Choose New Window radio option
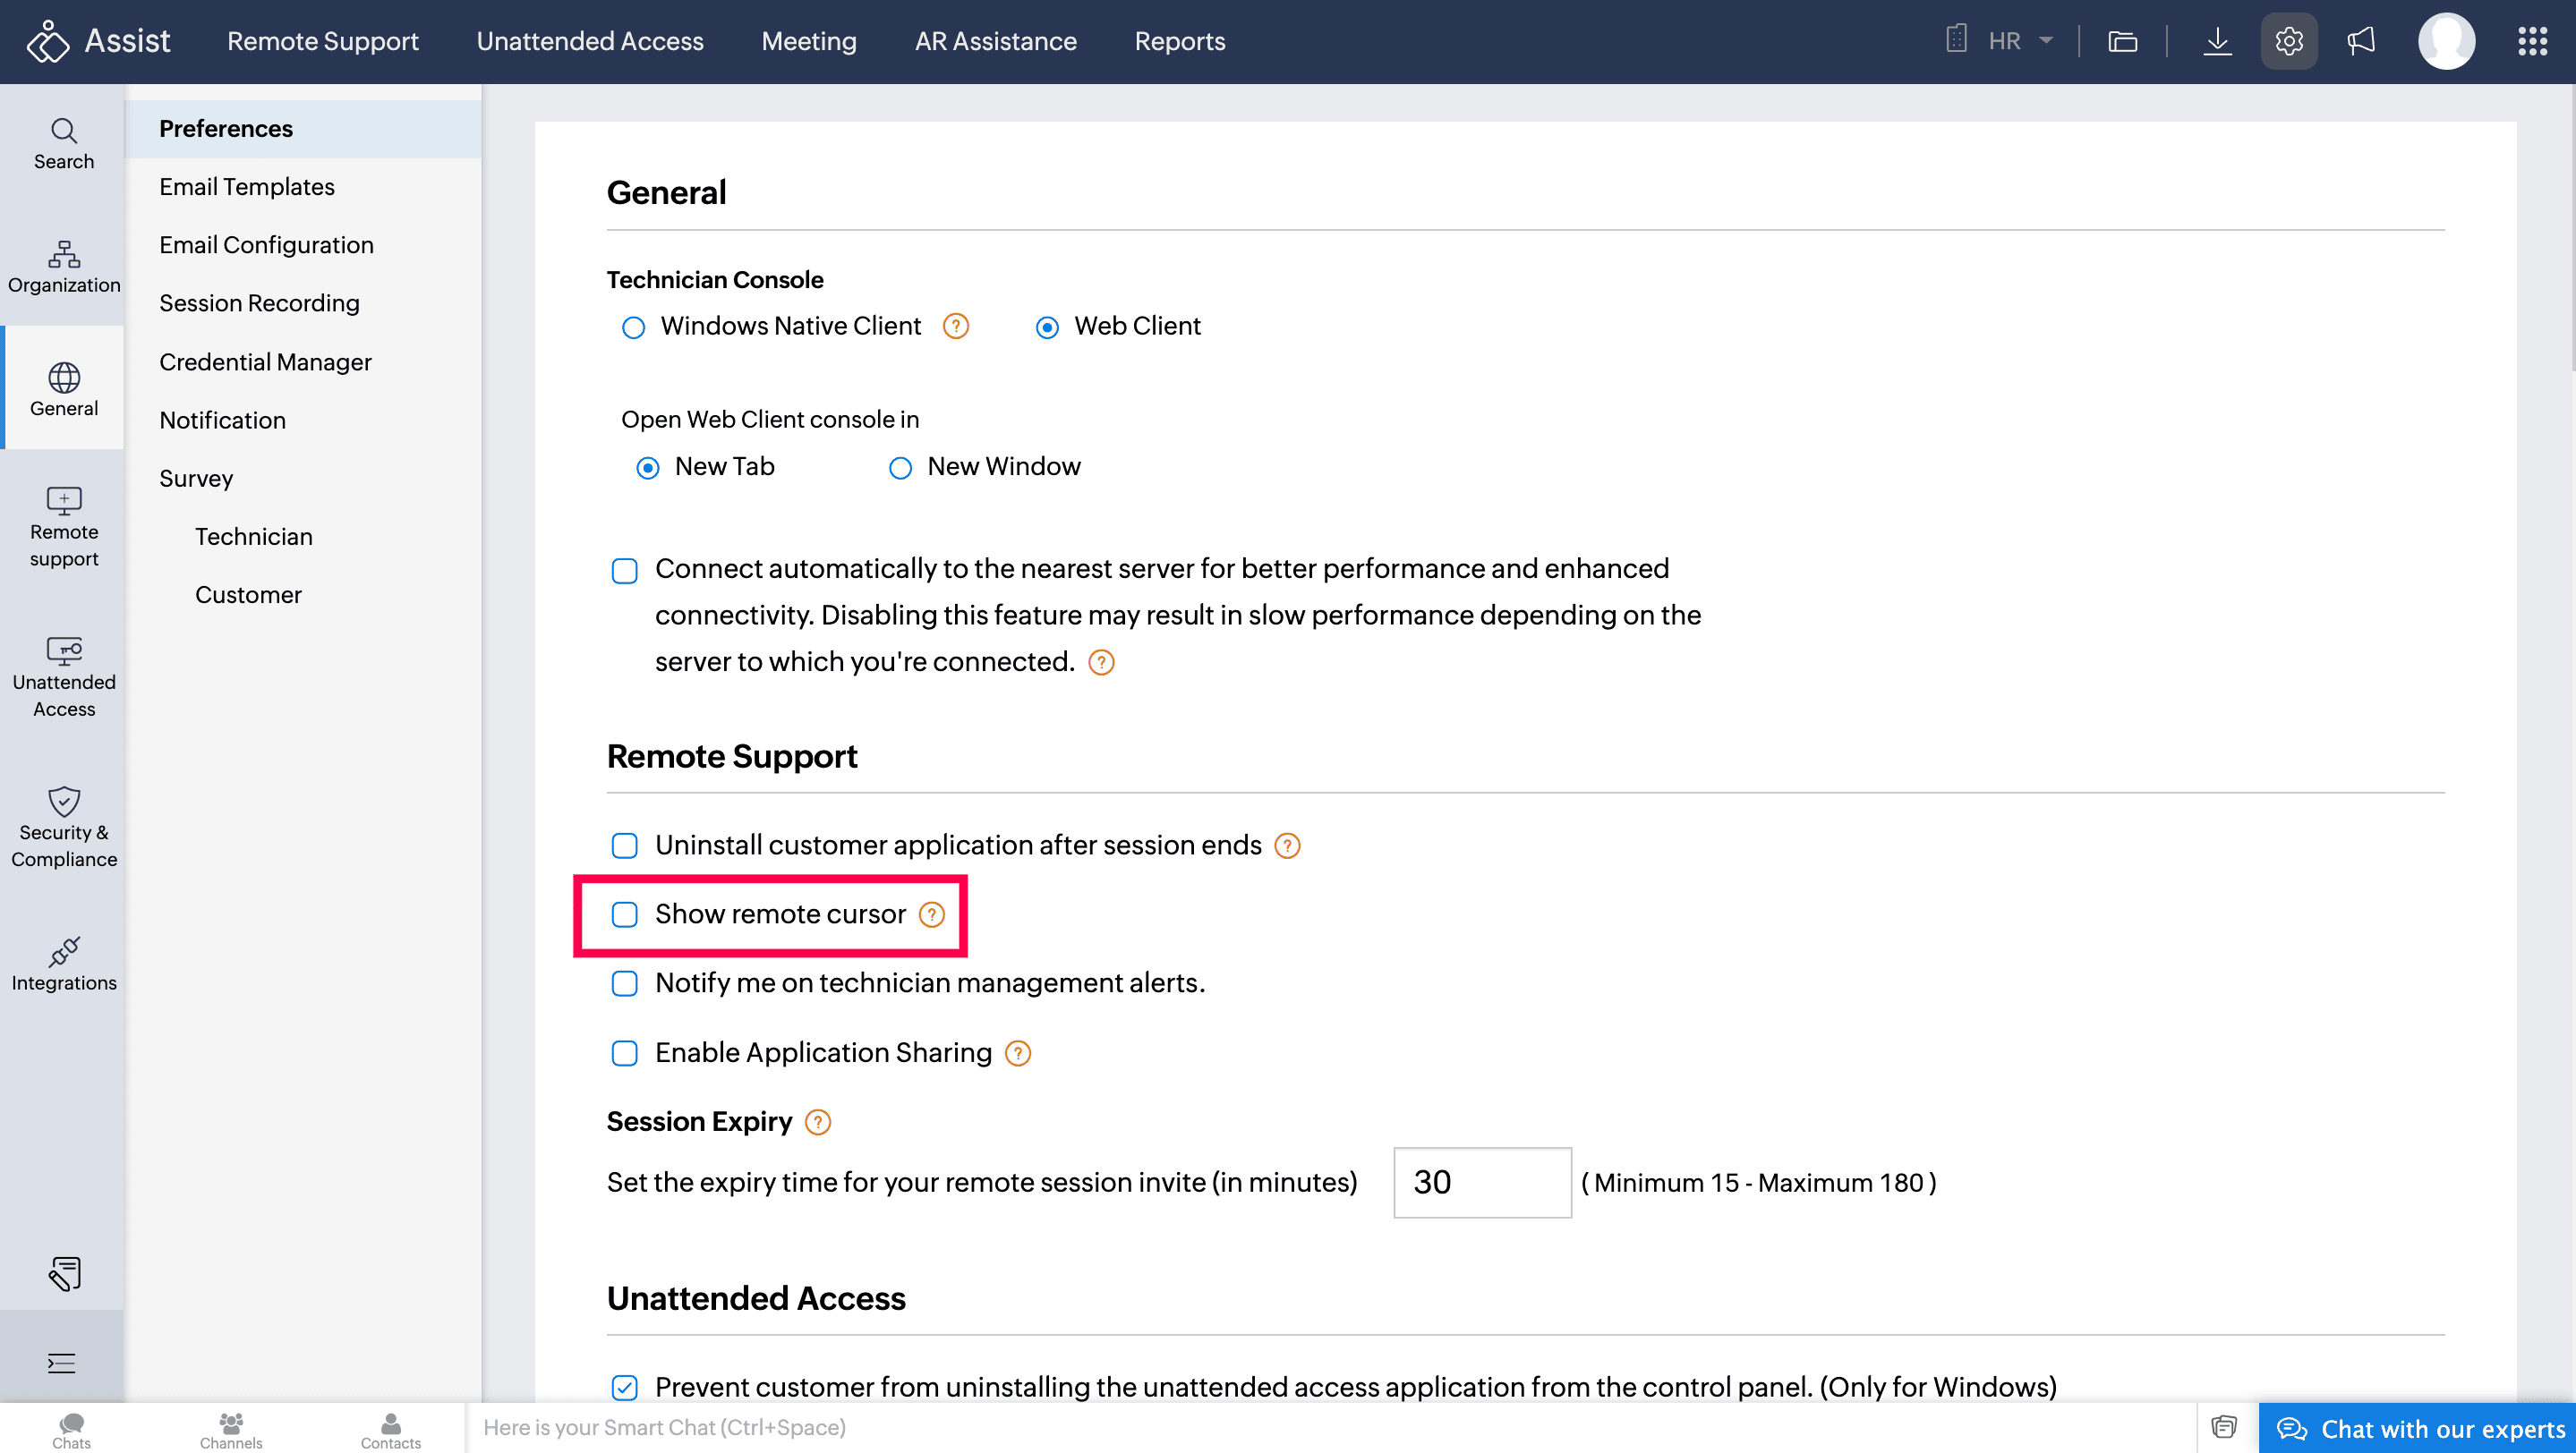2576x1453 pixels. [900, 468]
